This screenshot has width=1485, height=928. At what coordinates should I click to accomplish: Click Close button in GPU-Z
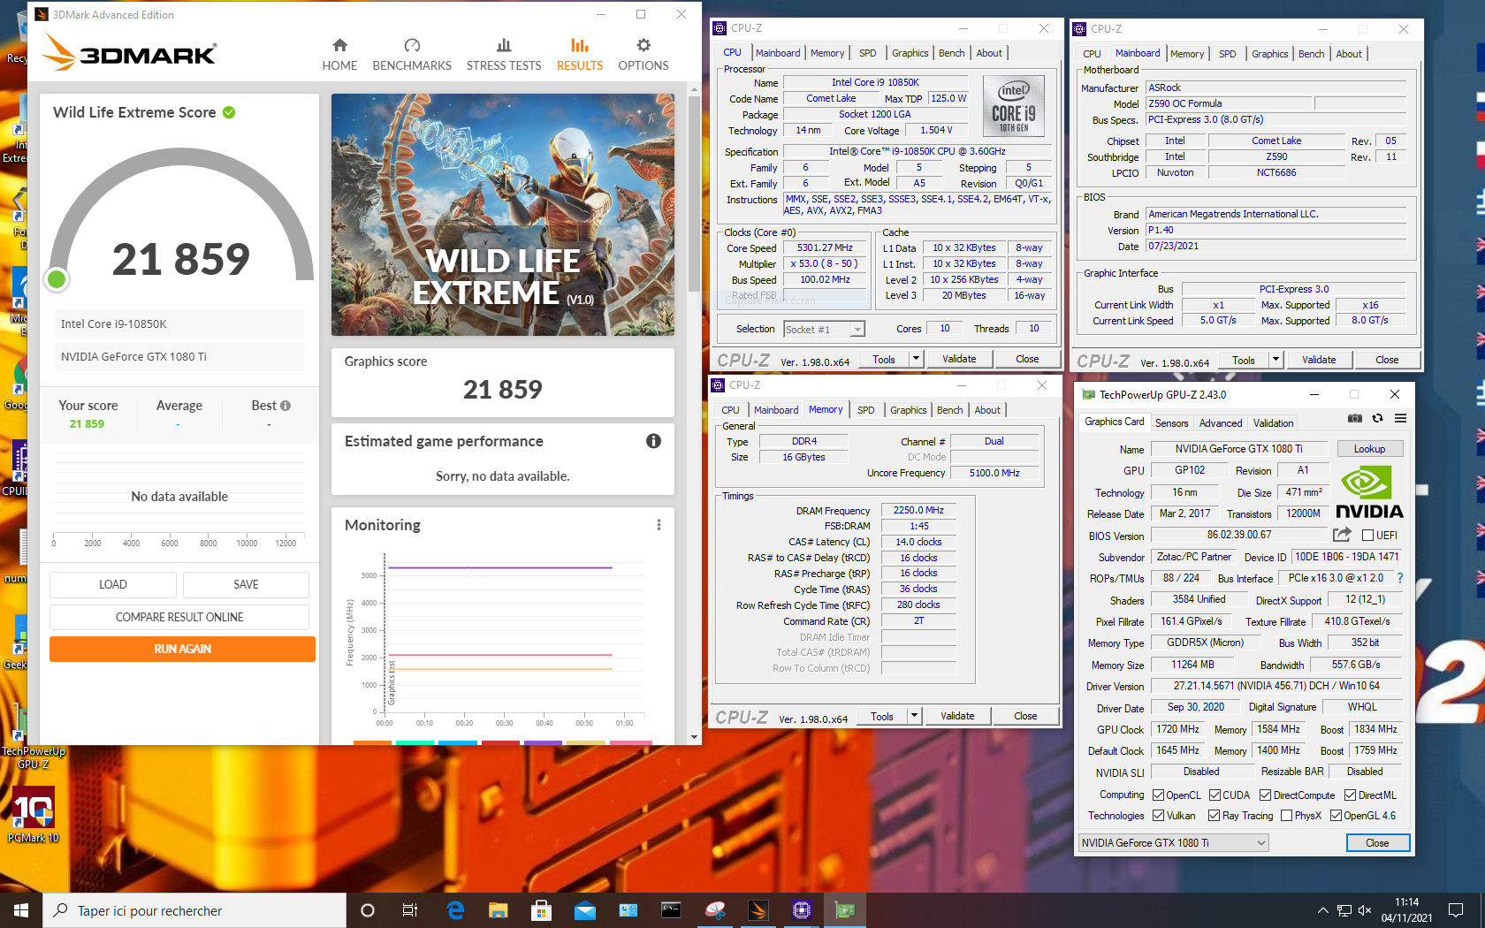pos(1377,843)
